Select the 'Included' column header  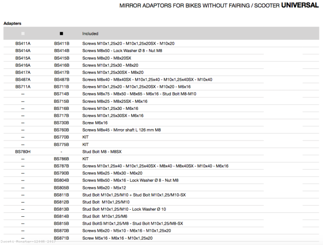tap(90, 34)
